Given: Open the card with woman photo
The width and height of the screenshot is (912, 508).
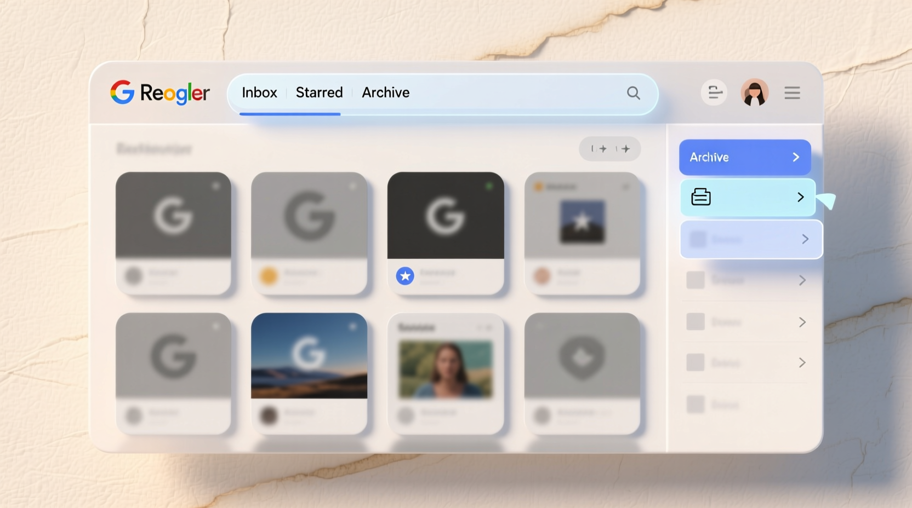Looking at the screenshot, I should tap(446, 374).
